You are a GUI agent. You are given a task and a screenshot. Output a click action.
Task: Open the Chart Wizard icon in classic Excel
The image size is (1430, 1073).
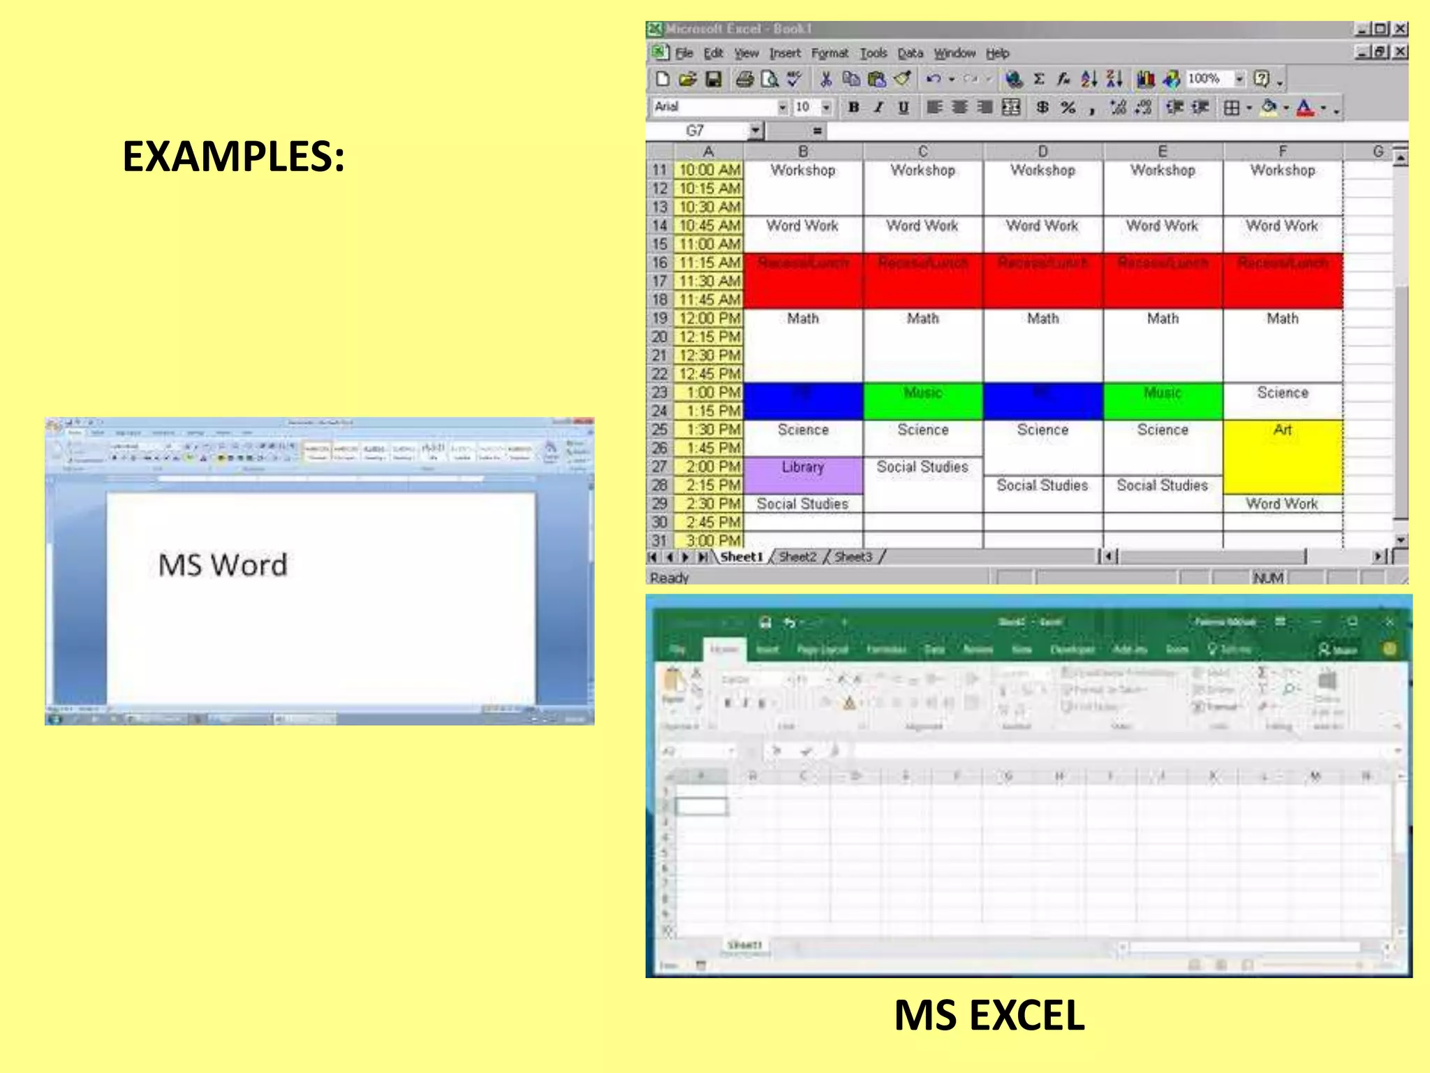(x=1146, y=79)
